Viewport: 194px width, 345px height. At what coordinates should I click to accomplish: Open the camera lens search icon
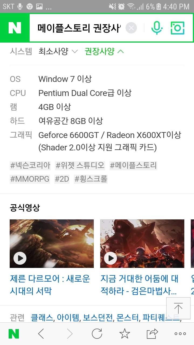pyautogui.click(x=178, y=28)
